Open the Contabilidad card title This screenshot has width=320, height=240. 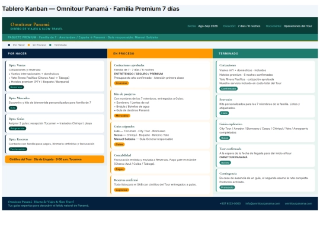point(123,155)
